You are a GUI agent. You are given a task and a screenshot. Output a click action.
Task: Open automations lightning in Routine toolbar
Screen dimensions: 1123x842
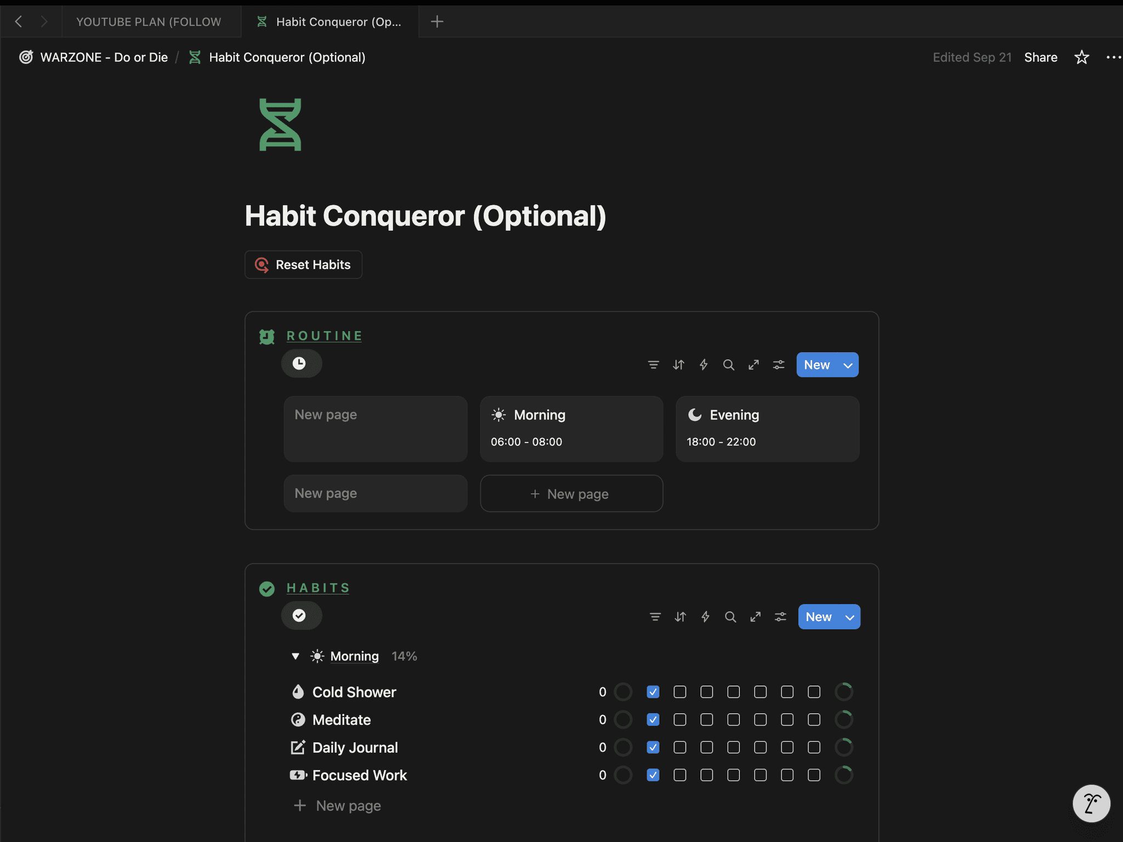pyautogui.click(x=704, y=365)
